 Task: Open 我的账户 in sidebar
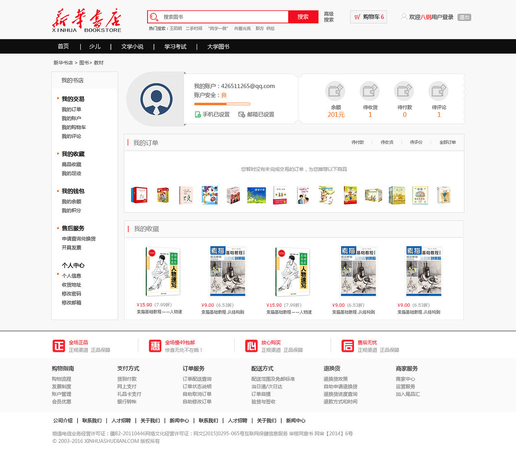pos(71,118)
